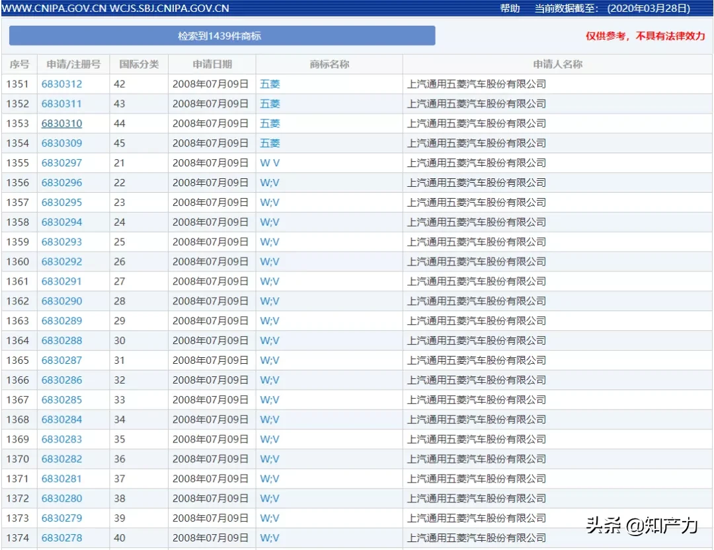Open the W;V trademark in row 1356
This screenshot has width=714, height=550.
270,183
